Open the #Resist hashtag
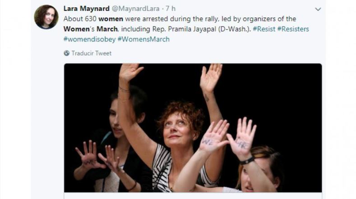 (x=264, y=29)
